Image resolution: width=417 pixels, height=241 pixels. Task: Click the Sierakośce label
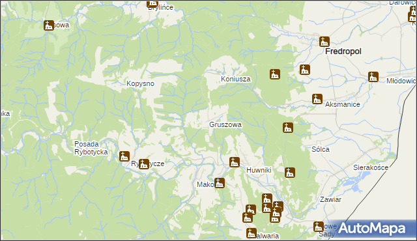[x=371, y=167]
